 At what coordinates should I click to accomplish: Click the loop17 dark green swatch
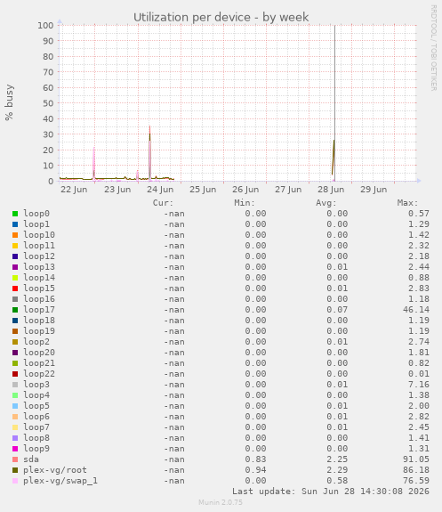pyautogui.click(x=15, y=310)
